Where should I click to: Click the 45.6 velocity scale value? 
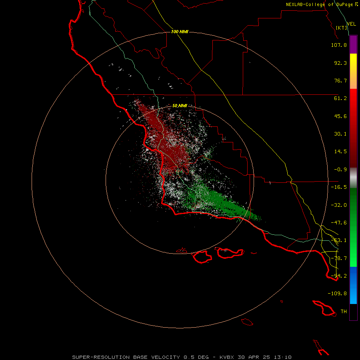click(x=340, y=116)
